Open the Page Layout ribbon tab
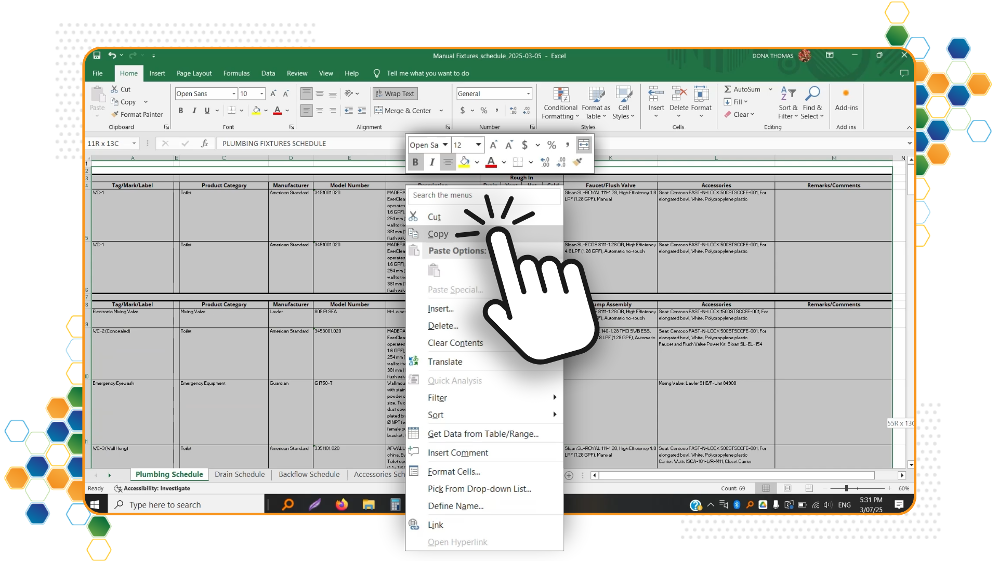 (194, 73)
